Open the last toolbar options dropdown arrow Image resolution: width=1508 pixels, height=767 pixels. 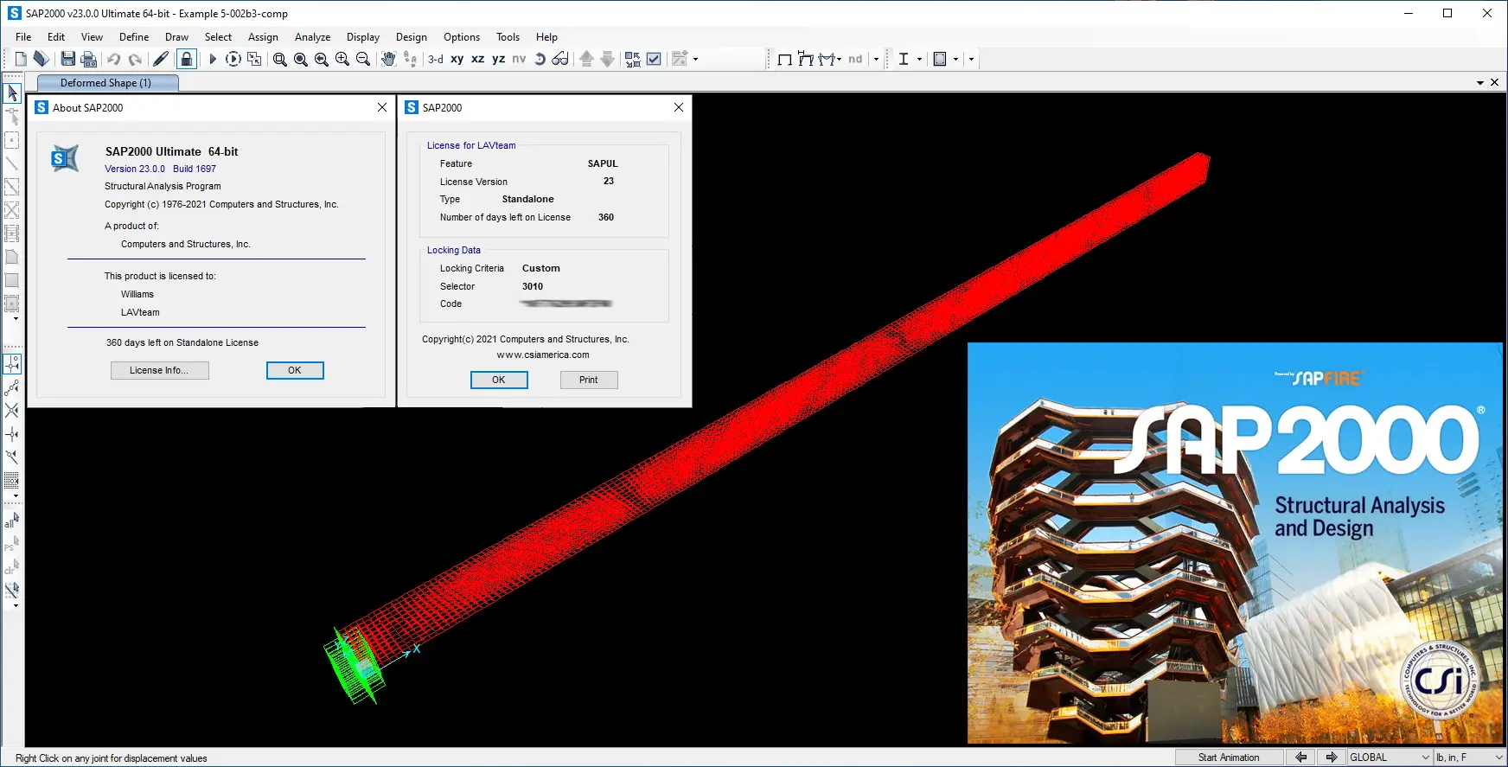[971, 60]
